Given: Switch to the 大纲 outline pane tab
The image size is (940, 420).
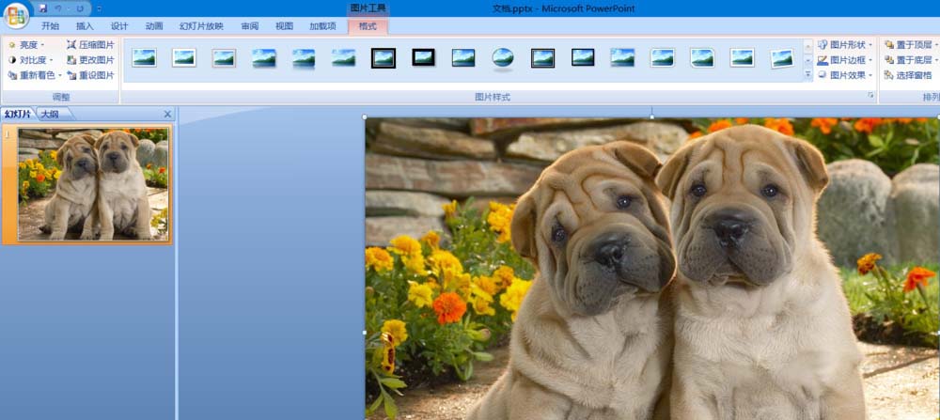Looking at the screenshot, I should click(51, 114).
